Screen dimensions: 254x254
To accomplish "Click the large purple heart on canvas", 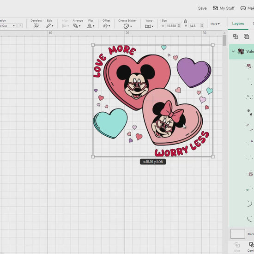I will [194, 73].
